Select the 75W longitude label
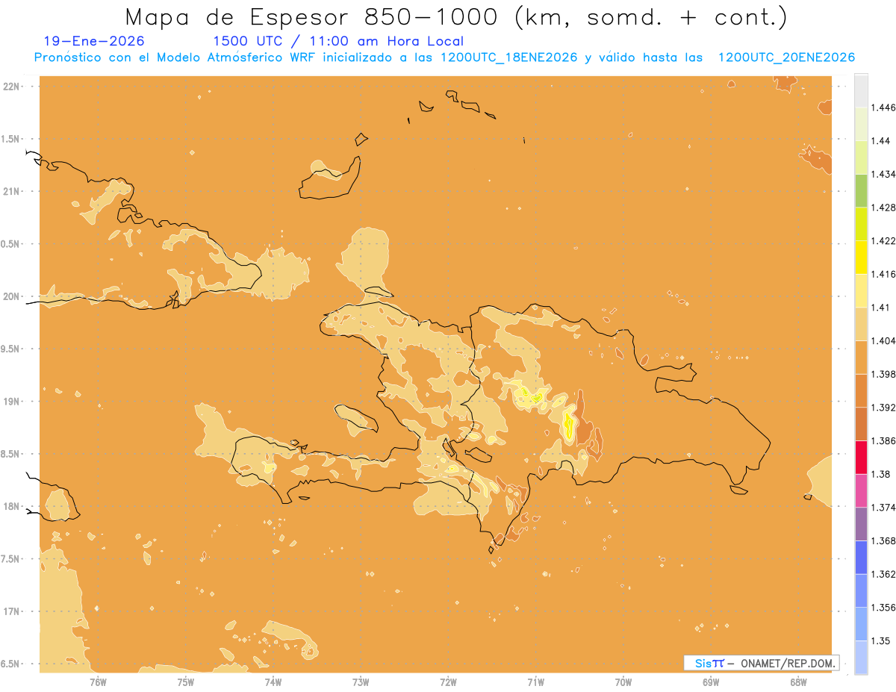This screenshot has width=896, height=692. (x=185, y=682)
